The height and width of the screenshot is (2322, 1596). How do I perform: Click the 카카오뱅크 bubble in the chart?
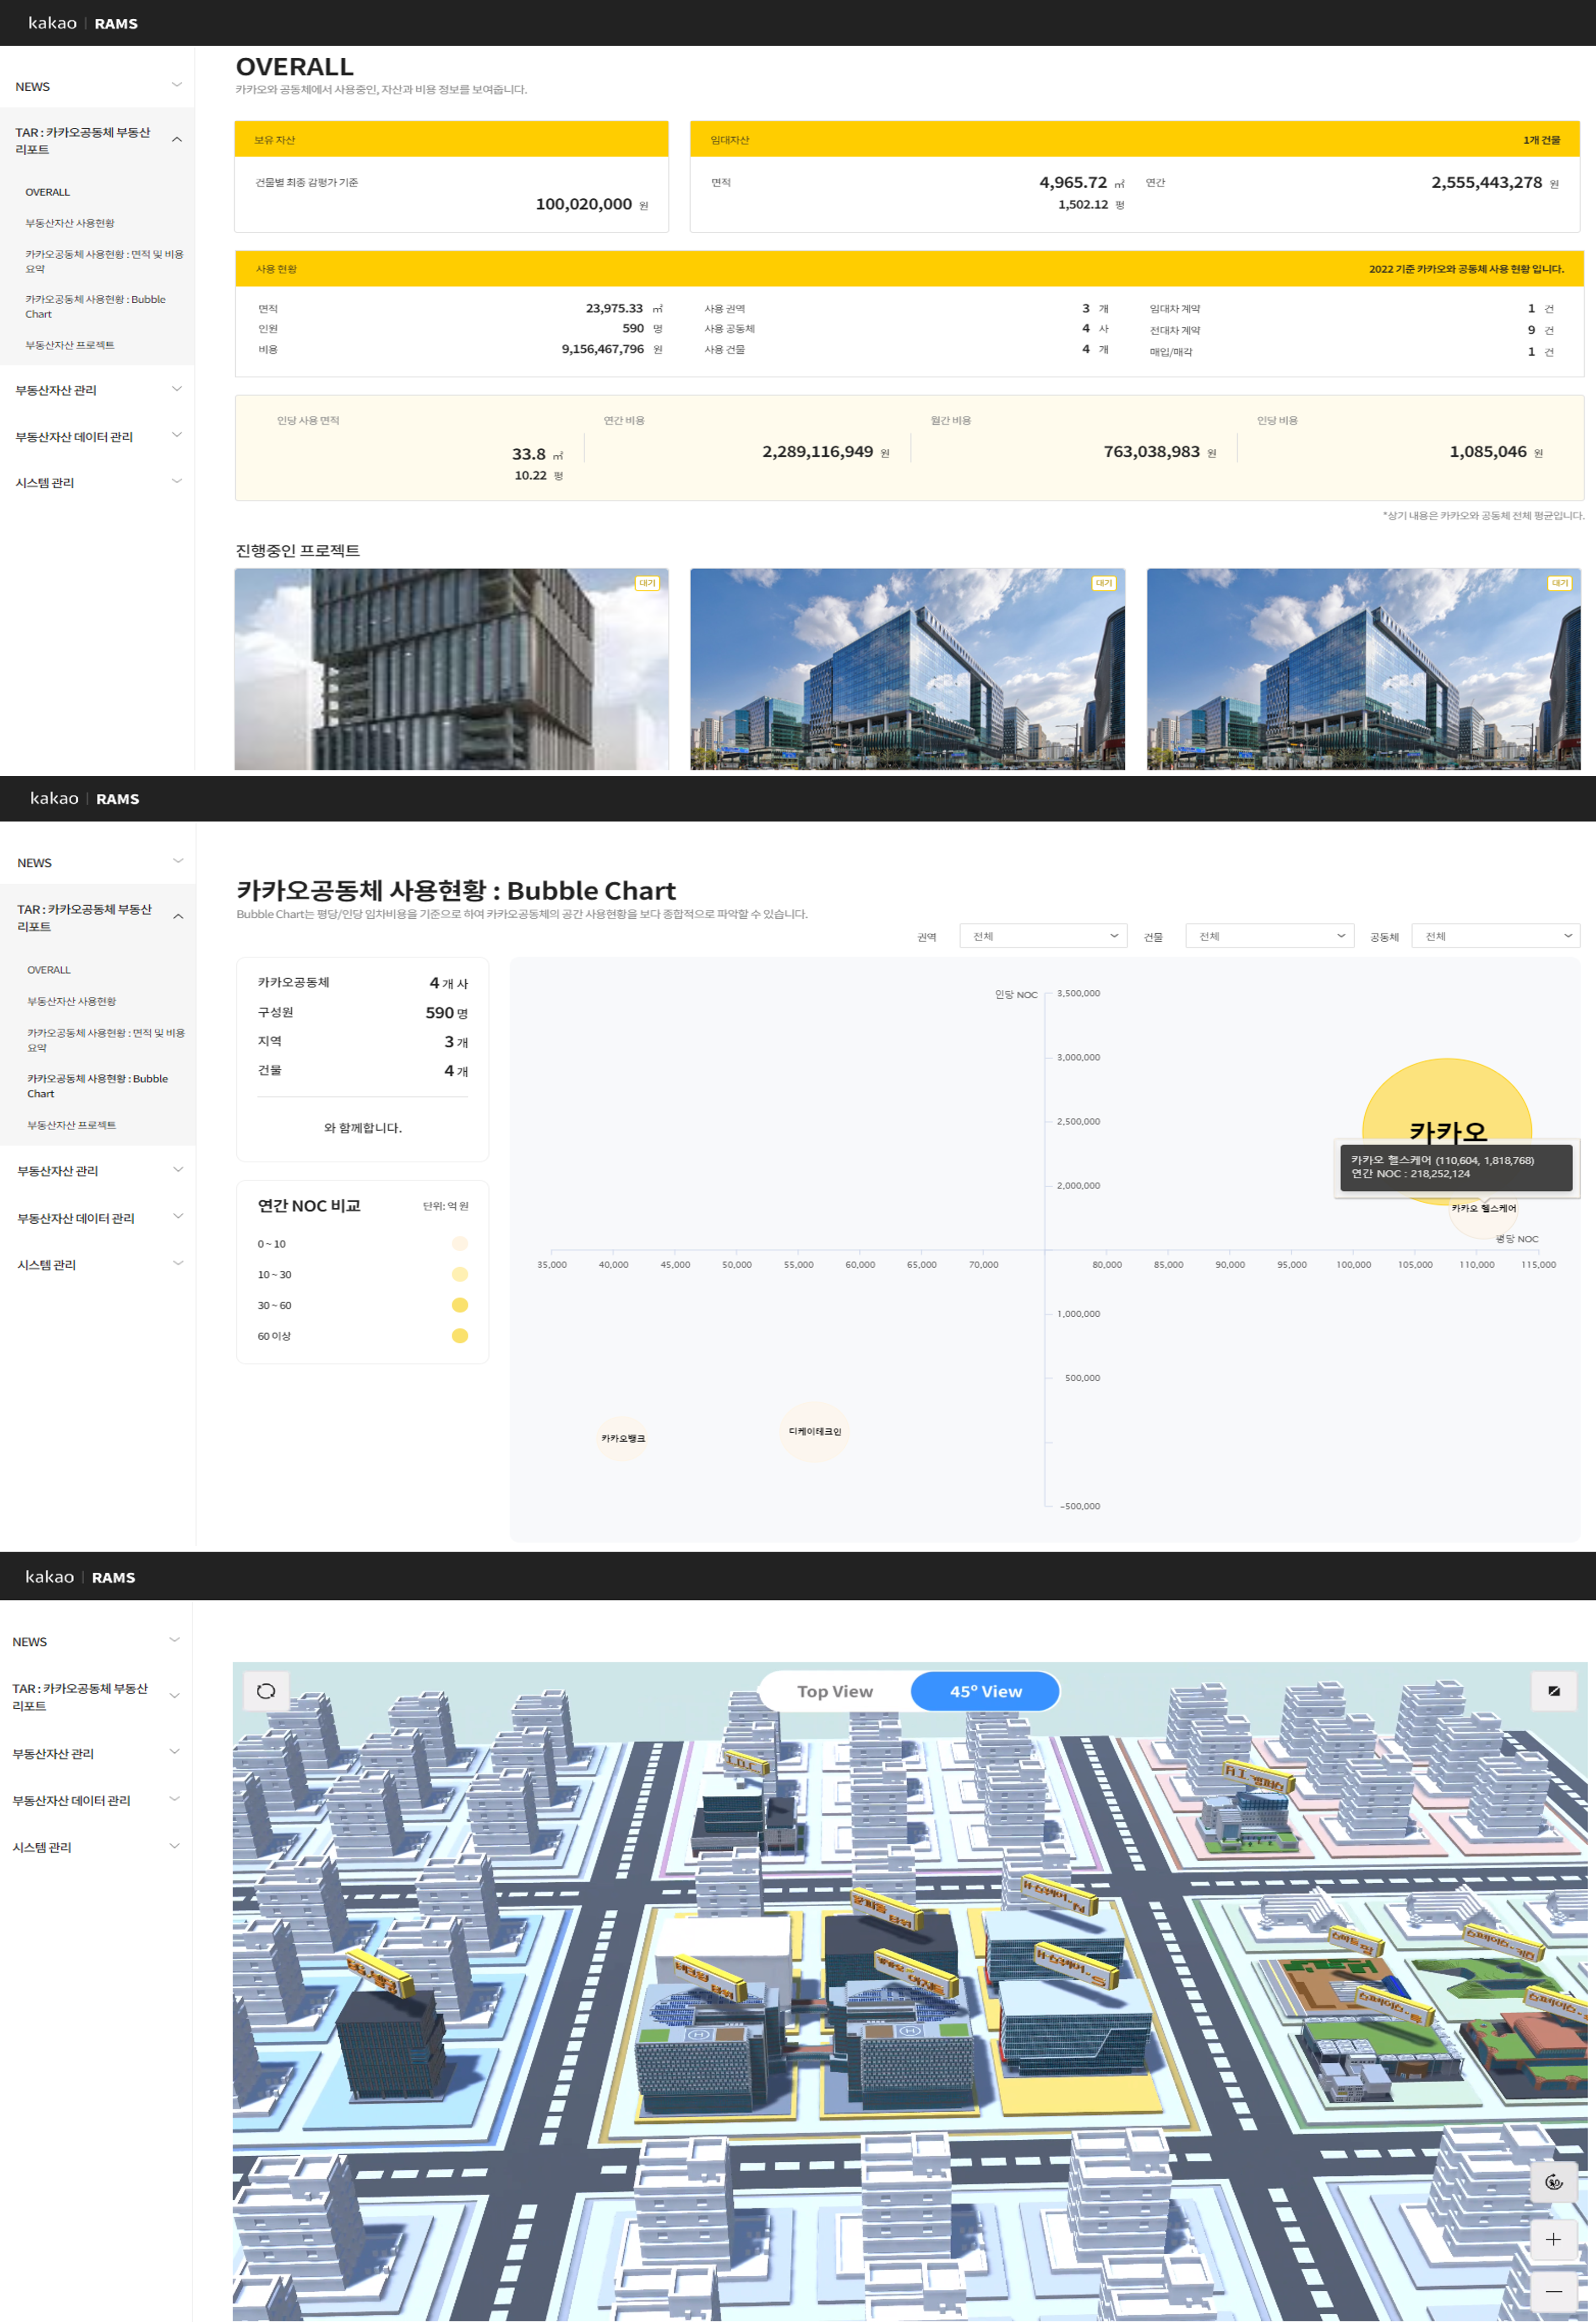623,1437
